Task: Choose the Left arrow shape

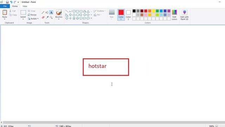Action: pos(84,15)
